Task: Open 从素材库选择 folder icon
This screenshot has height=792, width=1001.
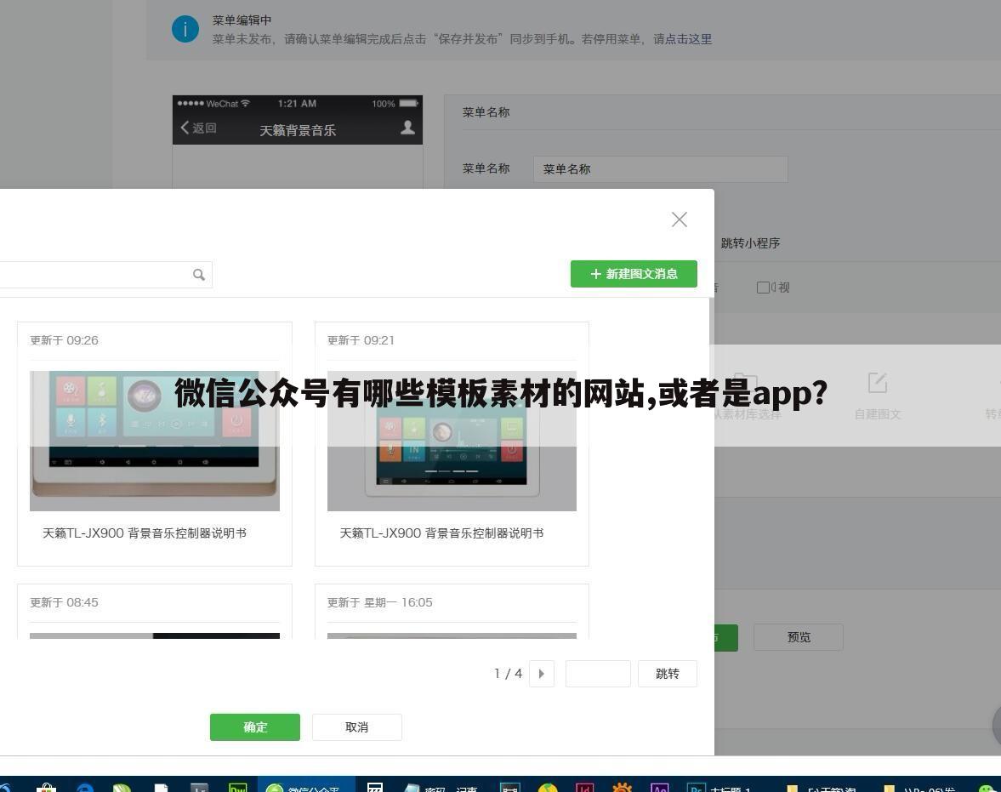Action: (742, 382)
